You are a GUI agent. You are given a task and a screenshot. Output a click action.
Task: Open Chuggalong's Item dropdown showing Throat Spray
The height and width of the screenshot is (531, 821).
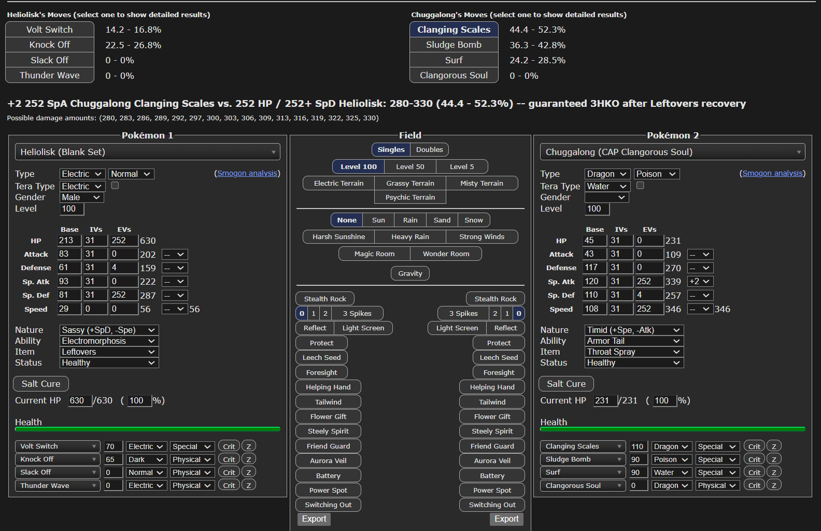634,352
